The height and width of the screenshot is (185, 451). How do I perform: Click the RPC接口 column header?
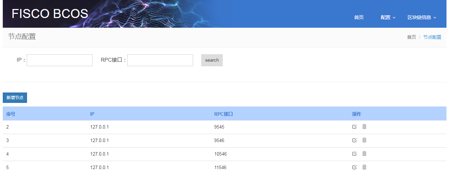click(224, 114)
